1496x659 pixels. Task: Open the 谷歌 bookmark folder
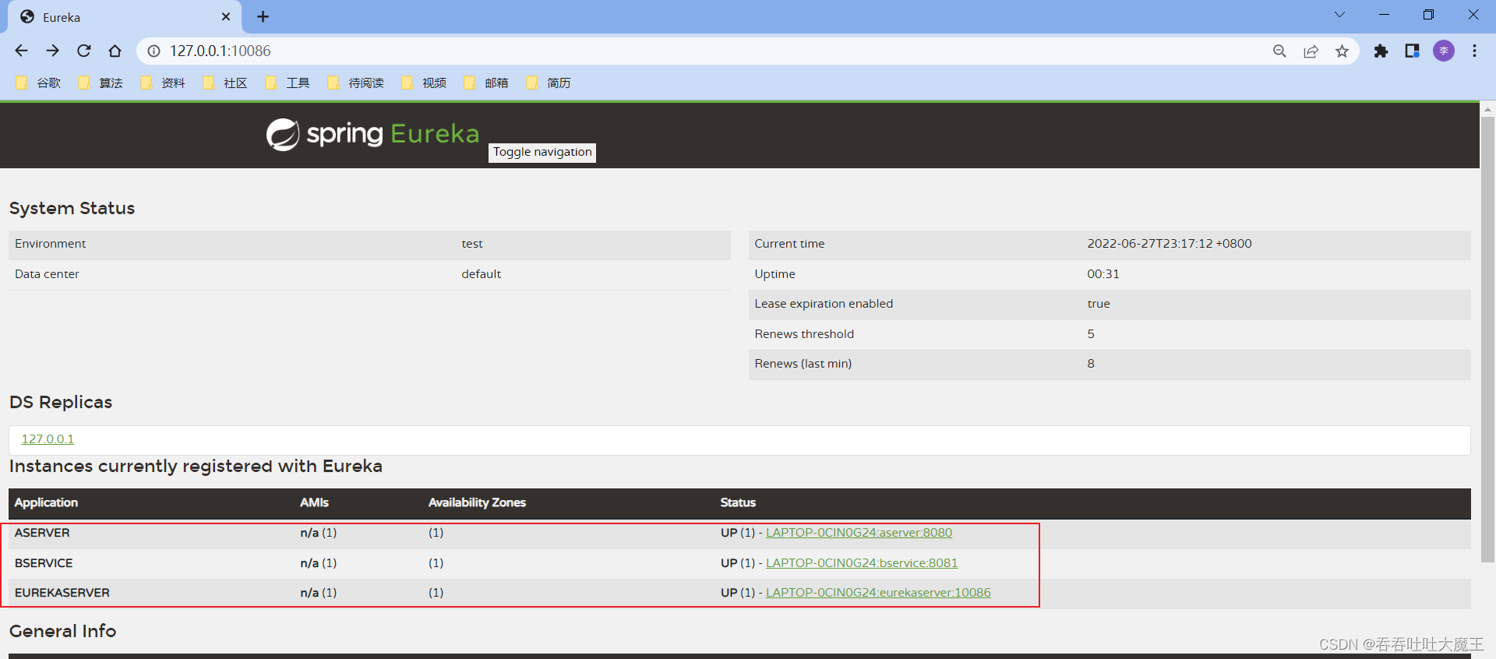tap(38, 83)
